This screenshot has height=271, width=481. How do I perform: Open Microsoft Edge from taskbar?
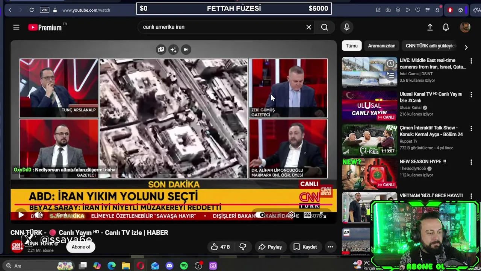click(x=112, y=266)
